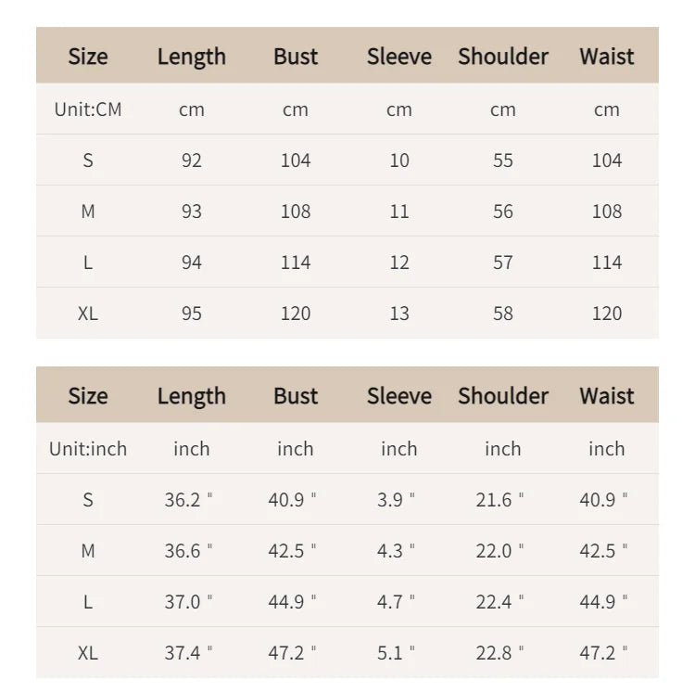Select the Waist header in the inch table
This screenshot has width=695, height=692.
click(x=607, y=396)
